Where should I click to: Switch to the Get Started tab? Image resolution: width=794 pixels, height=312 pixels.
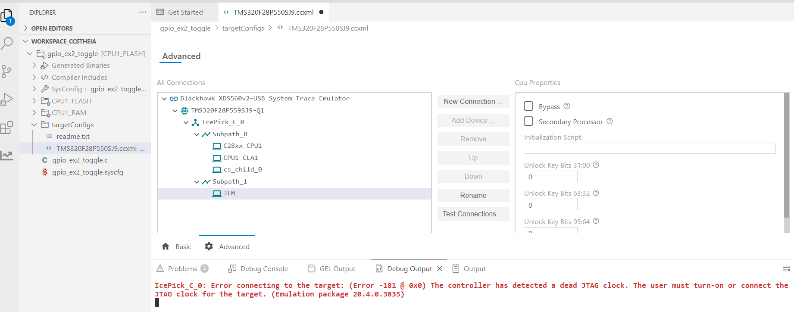click(x=185, y=12)
